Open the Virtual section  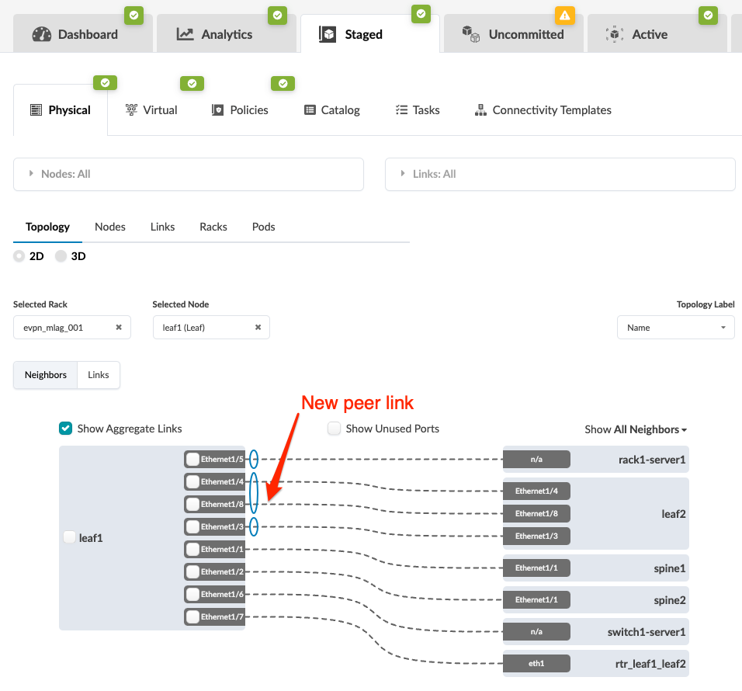(x=151, y=109)
